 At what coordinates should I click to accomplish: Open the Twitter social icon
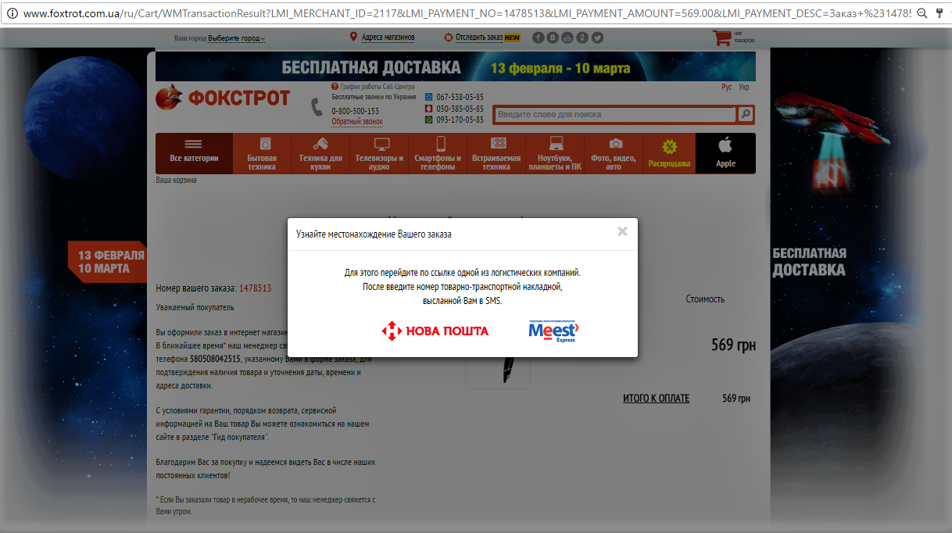[597, 38]
